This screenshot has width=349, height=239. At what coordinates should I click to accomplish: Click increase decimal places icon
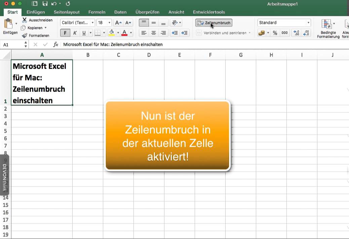pyautogui.click(x=296, y=33)
